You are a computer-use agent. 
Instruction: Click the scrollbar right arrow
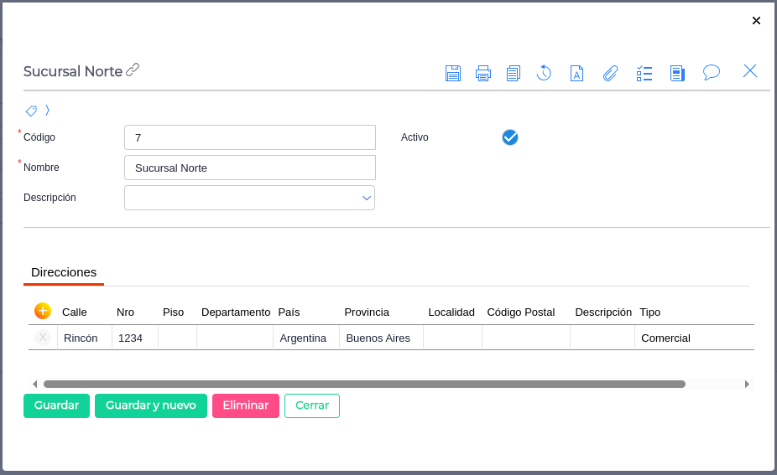pyautogui.click(x=747, y=384)
